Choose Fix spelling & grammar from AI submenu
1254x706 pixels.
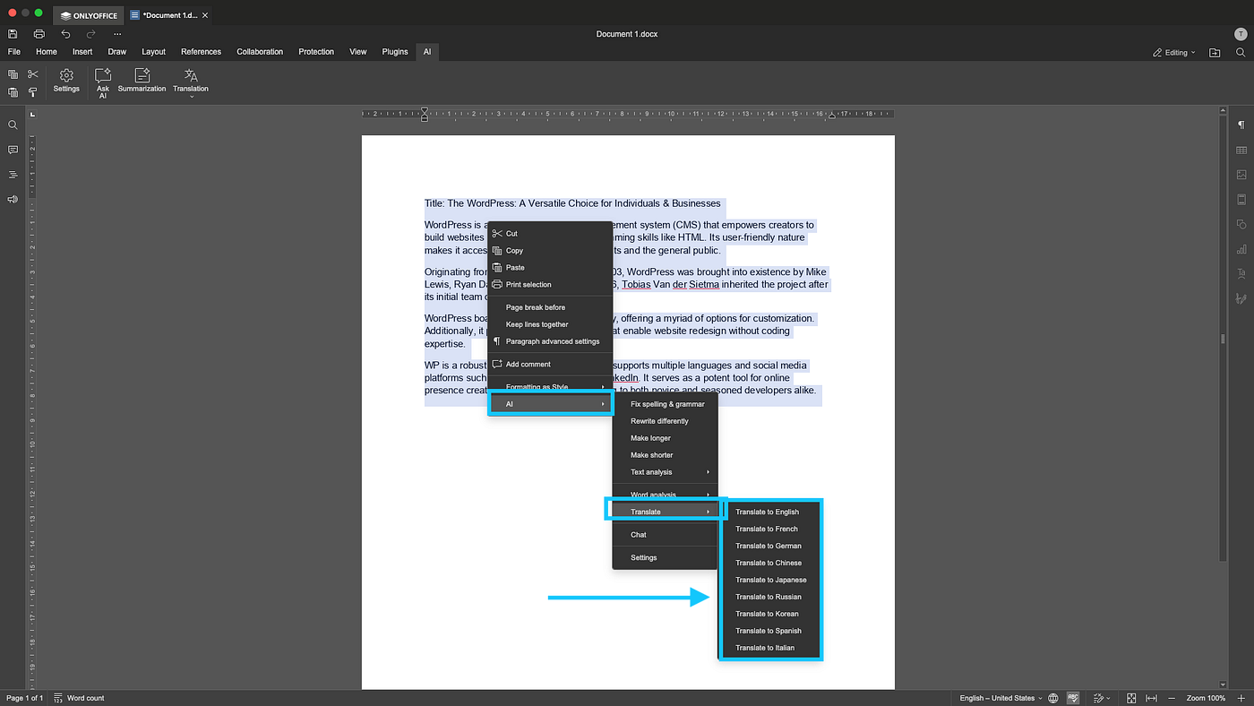pyautogui.click(x=665, y=404)
